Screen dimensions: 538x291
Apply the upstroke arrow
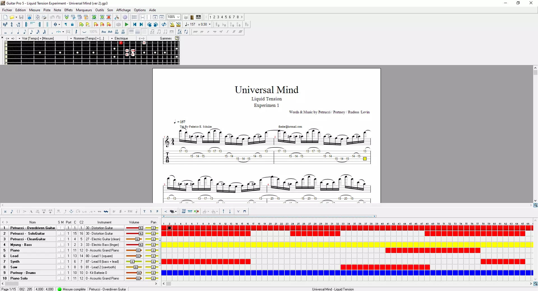(x=223, y=211)
